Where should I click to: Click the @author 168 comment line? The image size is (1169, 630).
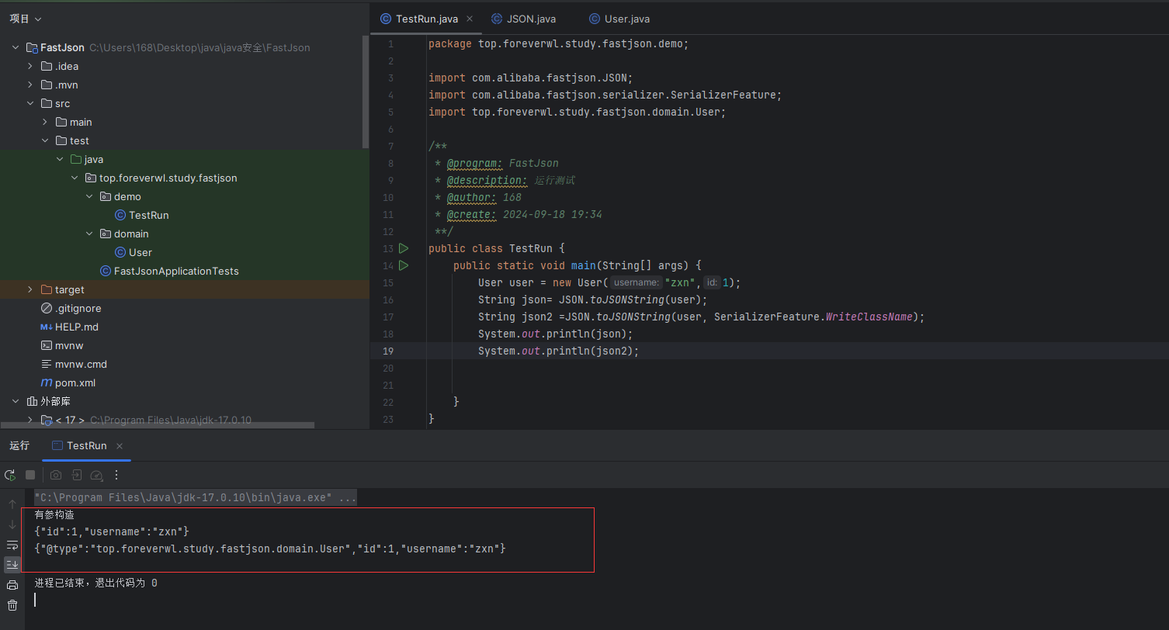(478, 197)
